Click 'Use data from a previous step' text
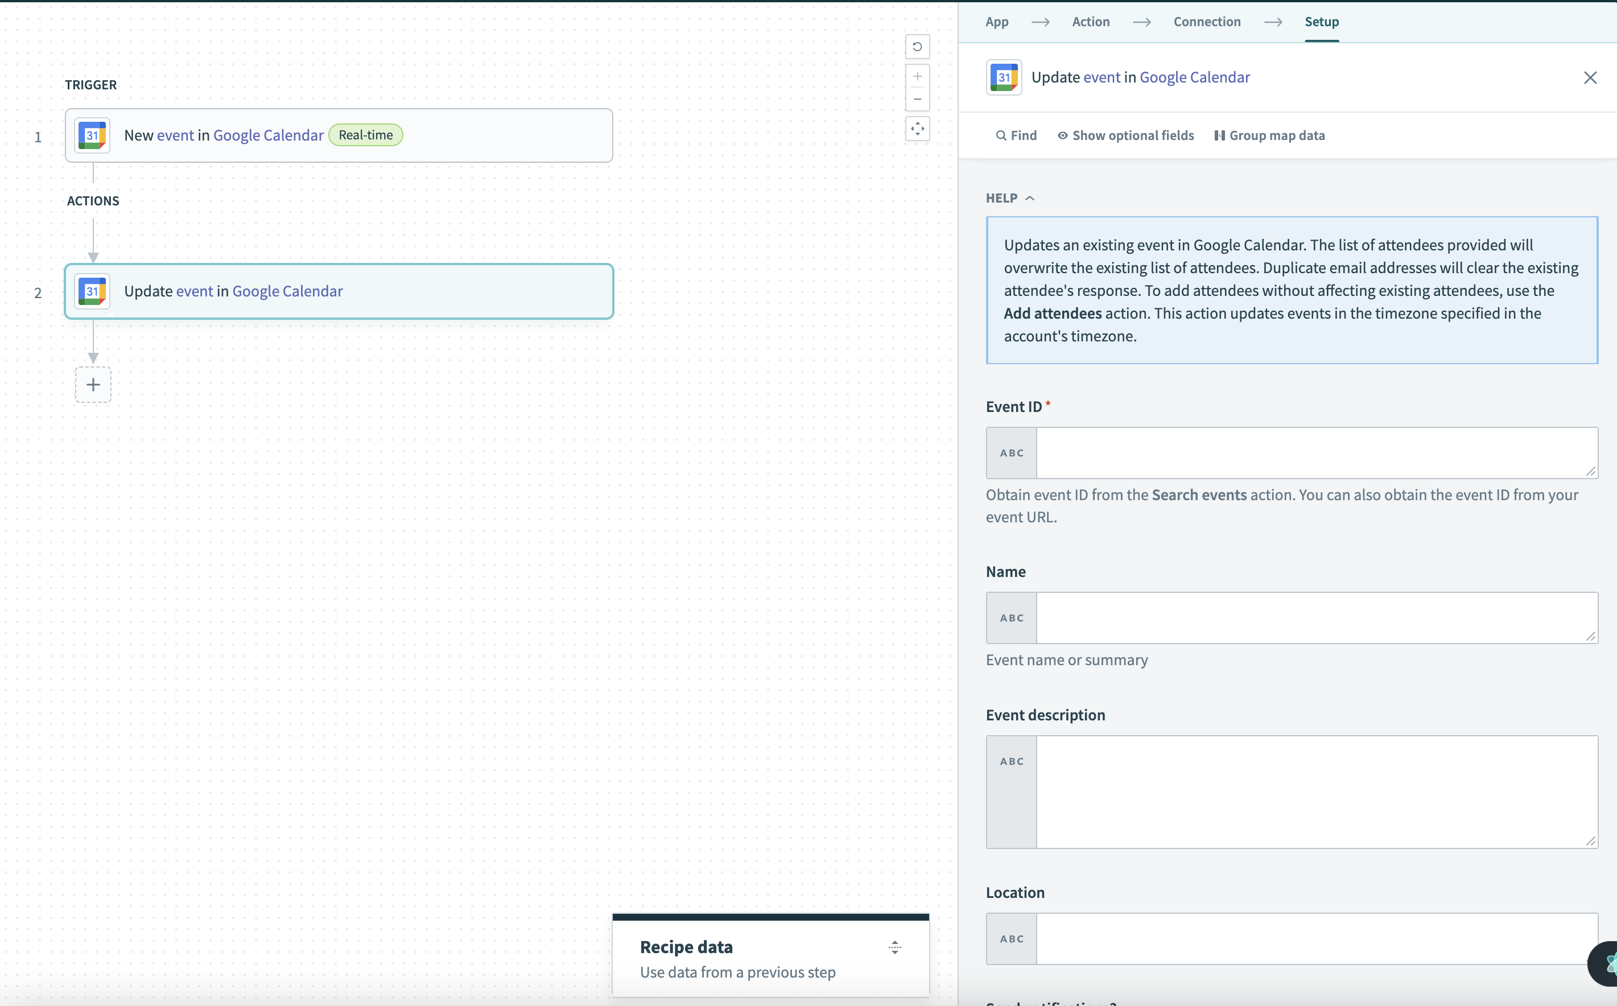 point(737,972)
